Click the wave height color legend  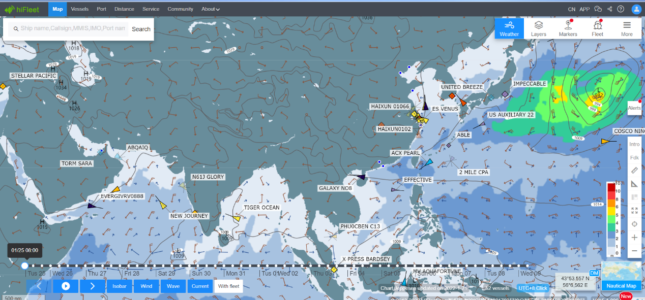pos(614,218)
